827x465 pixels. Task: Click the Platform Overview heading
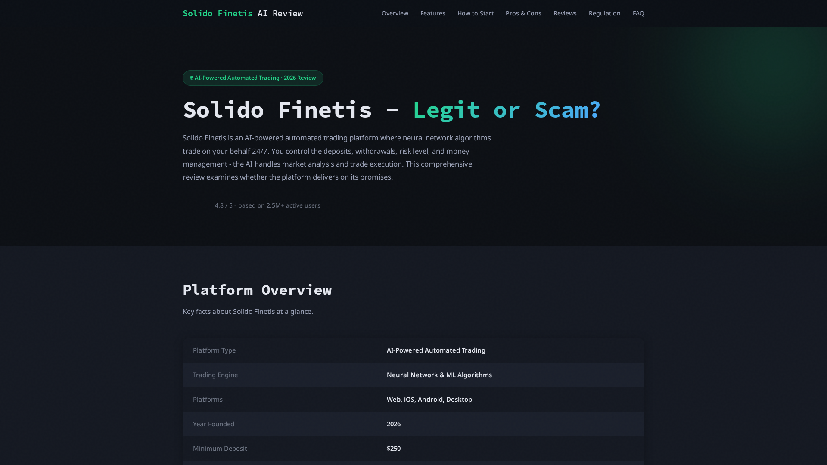(257, 290)
